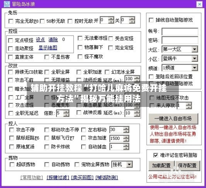
Task: Focus the 密码 input field
Action: 180,40
